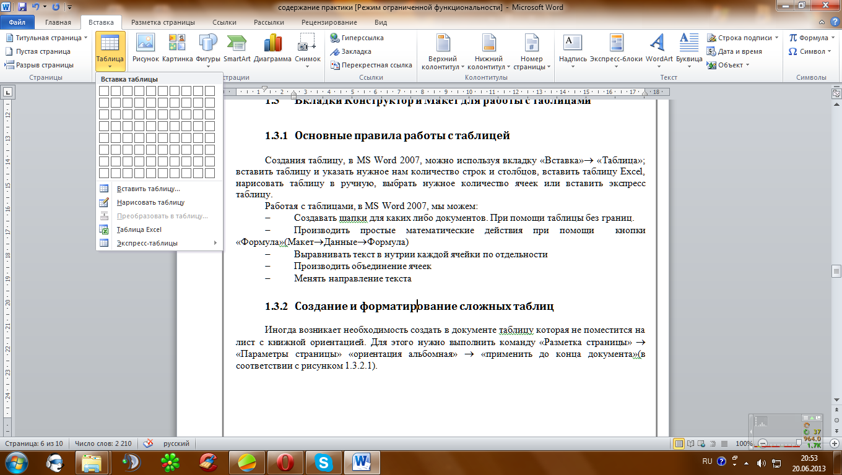Open the Нижний колонтитул menu
This screenshot has width=842, height=475.
488,51
